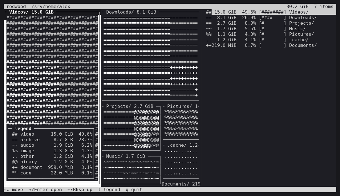This screenshot has width=340, height=196.
Task: Select the Videos/ row in the directory list
Action: coord(271,12)
